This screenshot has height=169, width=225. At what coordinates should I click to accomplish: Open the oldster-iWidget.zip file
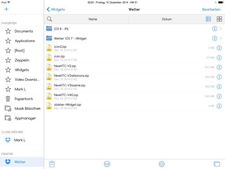[67, 105]
